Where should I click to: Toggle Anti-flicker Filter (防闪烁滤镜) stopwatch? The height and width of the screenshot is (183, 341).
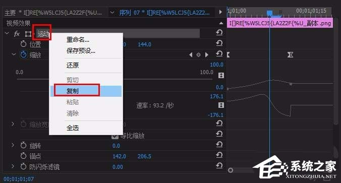tap(23, 166)
